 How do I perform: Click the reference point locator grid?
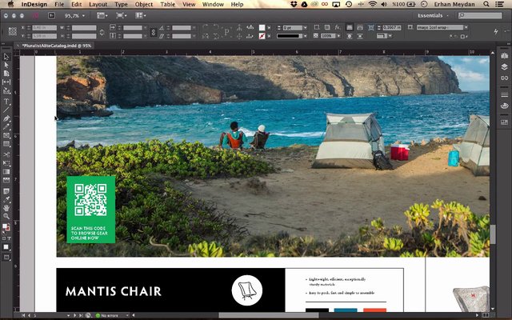pos(13,31)
